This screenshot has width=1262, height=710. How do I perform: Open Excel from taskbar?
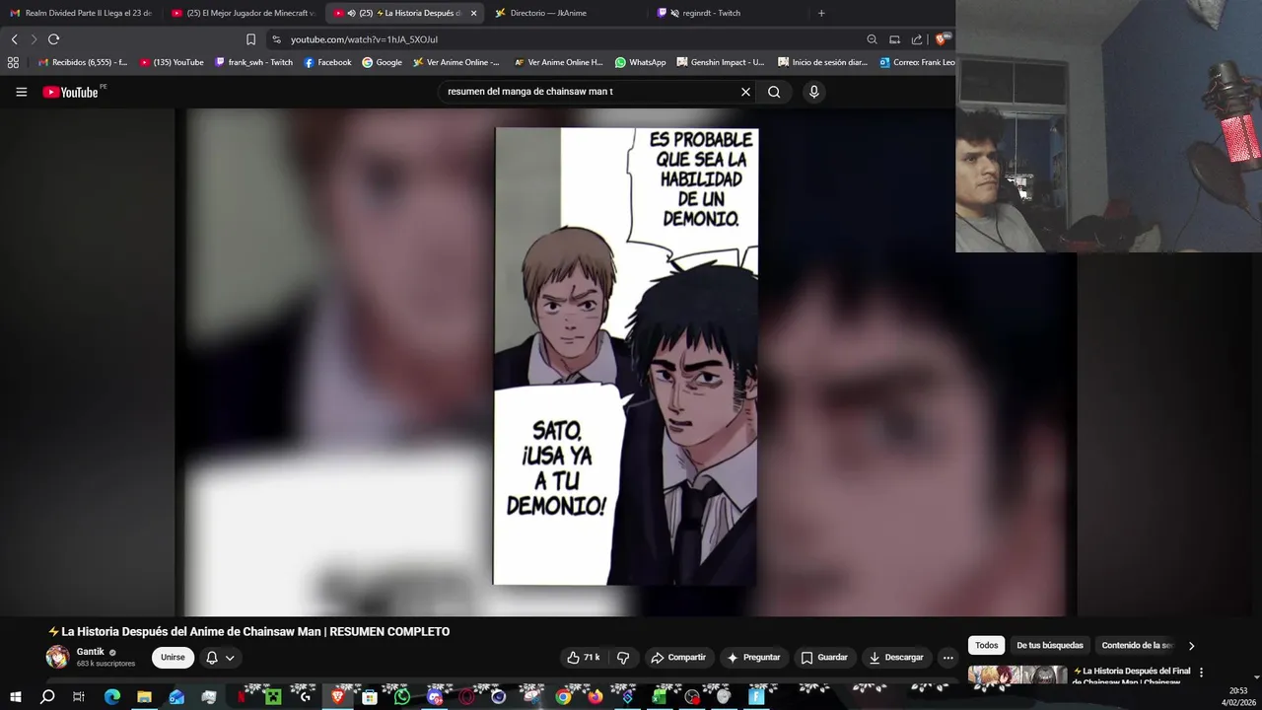660,697
